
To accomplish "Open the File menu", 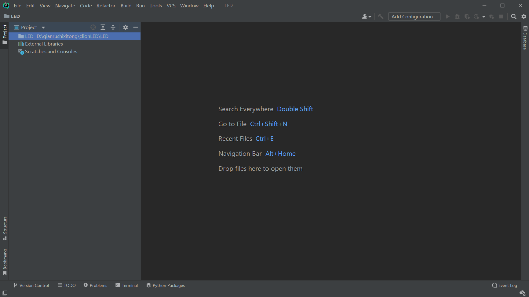I will pos(17,5).
